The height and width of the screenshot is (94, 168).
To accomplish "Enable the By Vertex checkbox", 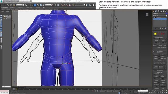I will [154, 36].
